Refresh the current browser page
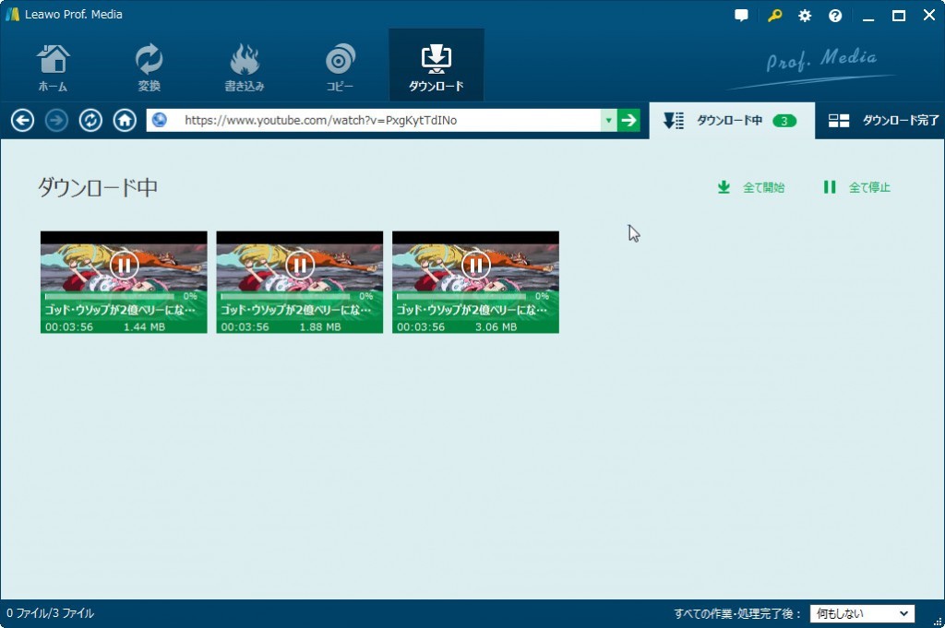Image resolution: width=945 pixels, height=628 pixels. [90, 121]
